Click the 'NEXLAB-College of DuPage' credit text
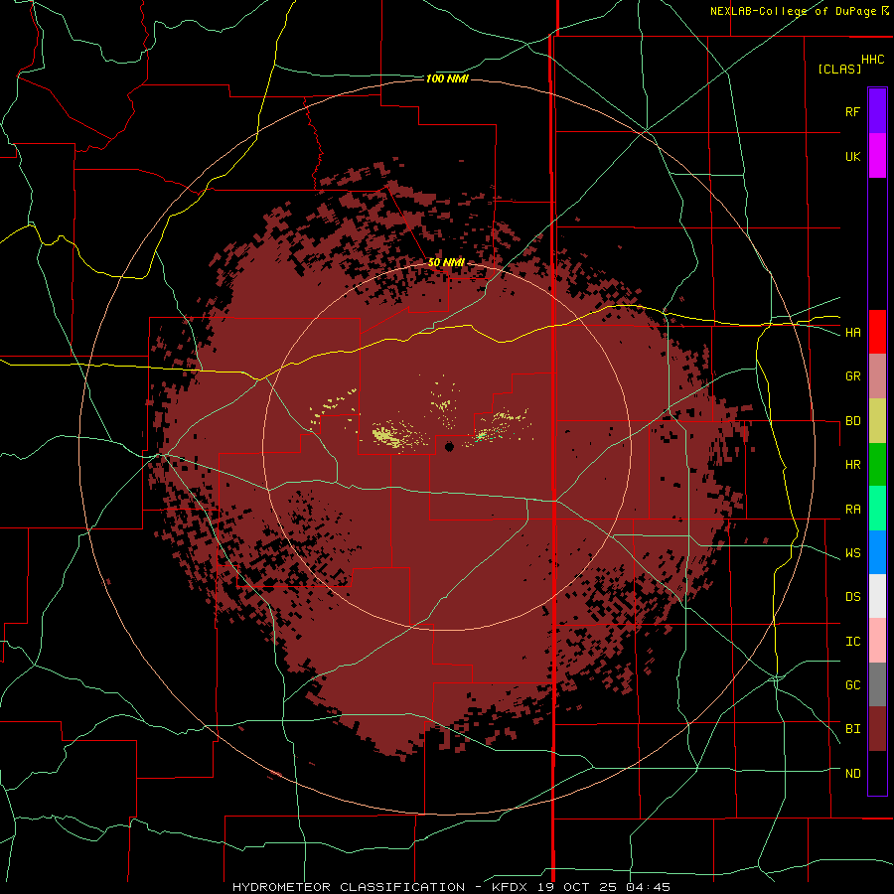894x894 pixels. [x=794, y=11]
